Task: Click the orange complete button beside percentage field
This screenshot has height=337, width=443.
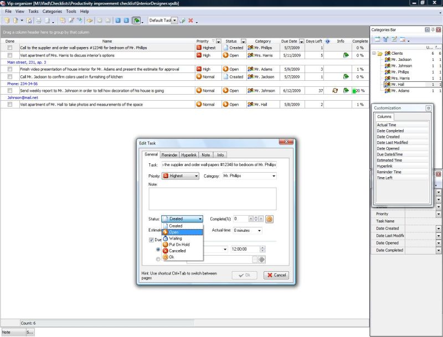Action: [x=269, y=219]
